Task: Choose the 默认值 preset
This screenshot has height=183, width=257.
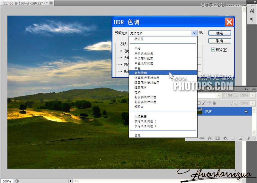Action: coord(139,39)
